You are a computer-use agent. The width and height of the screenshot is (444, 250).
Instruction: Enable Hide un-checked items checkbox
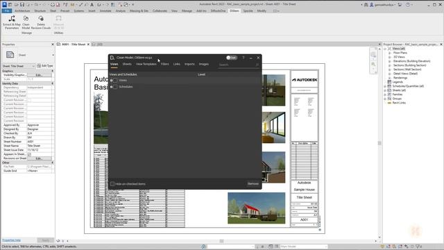click(x=112, y=184)
